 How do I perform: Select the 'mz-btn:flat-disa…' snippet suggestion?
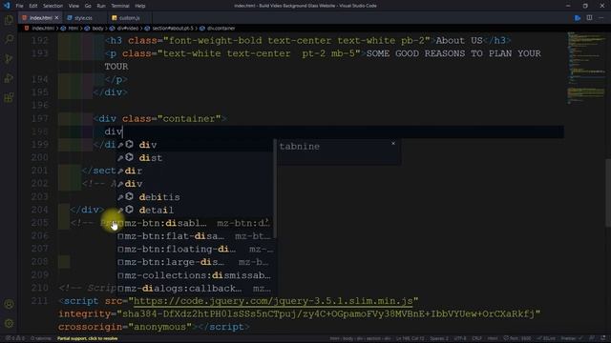coord(195,236)
